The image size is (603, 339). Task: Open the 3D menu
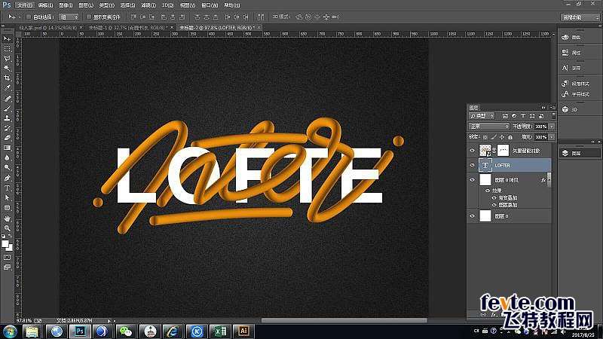(167, 5)
